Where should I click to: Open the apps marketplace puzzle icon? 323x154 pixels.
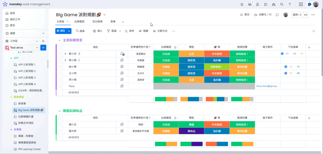click(266, 4)
